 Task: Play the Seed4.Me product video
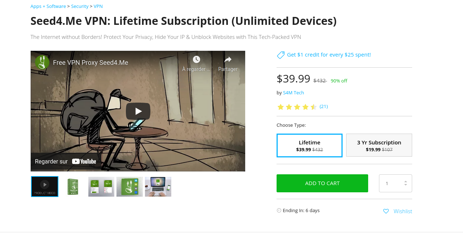[x=138, y=111]
